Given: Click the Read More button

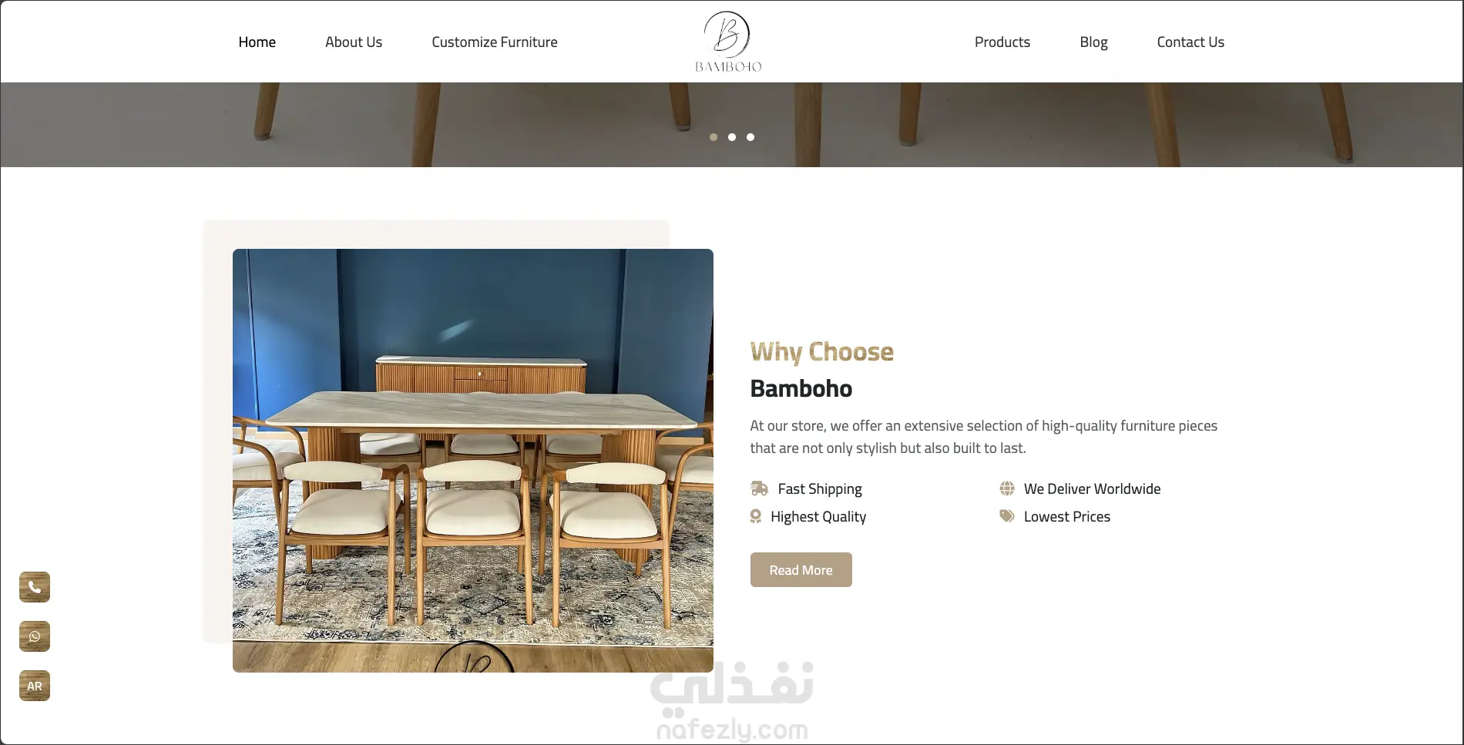Looking at the screenshot, I should tap(801, 570).
